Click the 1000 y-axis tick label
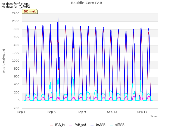This screenshot has height=130, width=174. pyautogui.click(x=16, y=61)
